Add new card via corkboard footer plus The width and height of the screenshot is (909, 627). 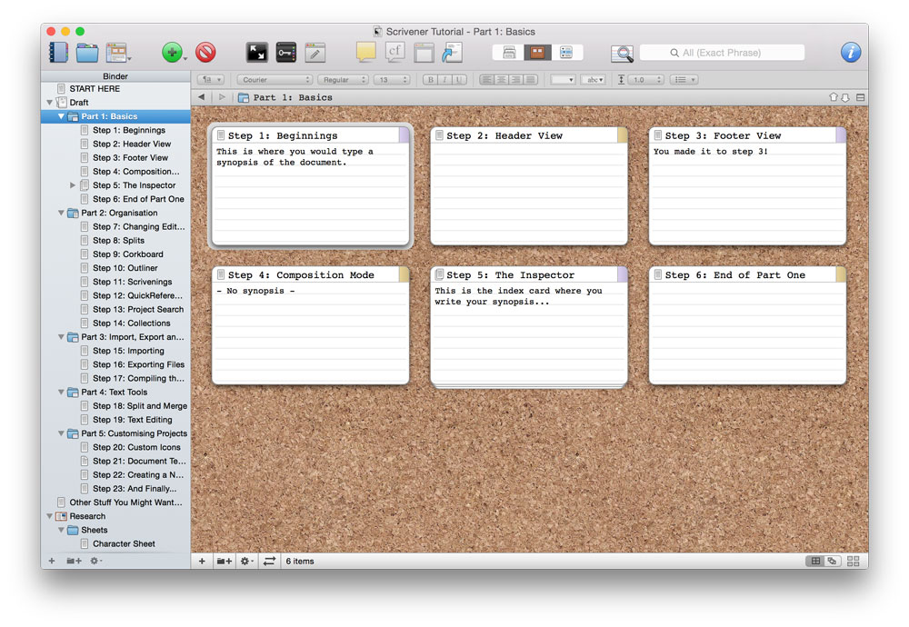202,561
